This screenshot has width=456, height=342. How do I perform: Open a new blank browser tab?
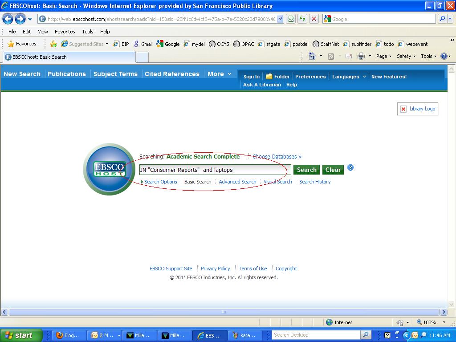tap(142, 57)
